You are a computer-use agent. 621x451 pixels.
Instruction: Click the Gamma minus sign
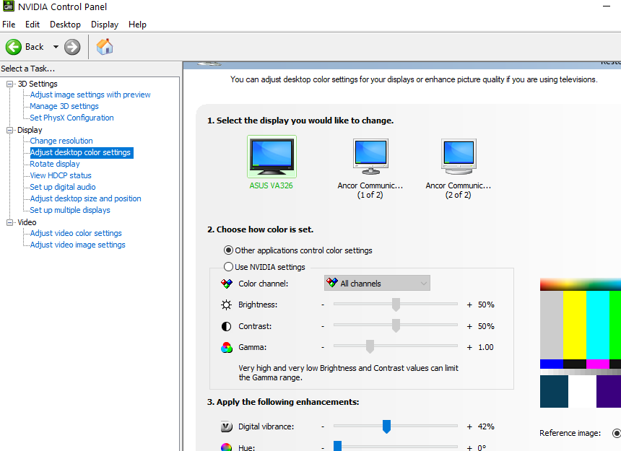323,347
